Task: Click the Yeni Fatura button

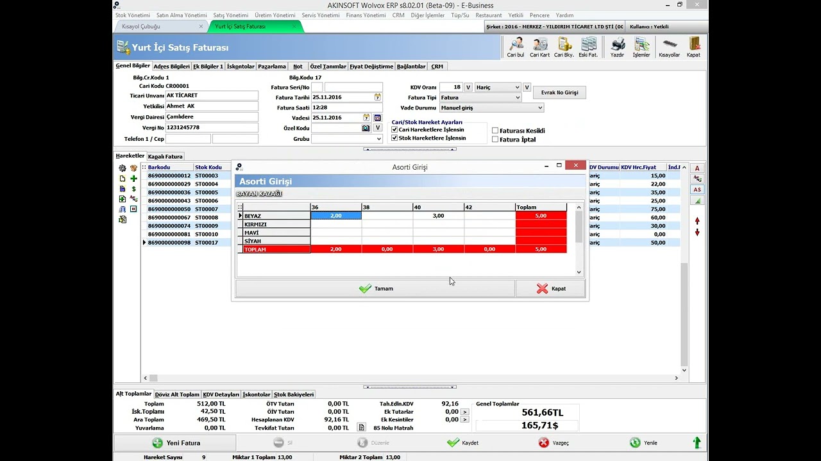Action: [x=175, y=442]
